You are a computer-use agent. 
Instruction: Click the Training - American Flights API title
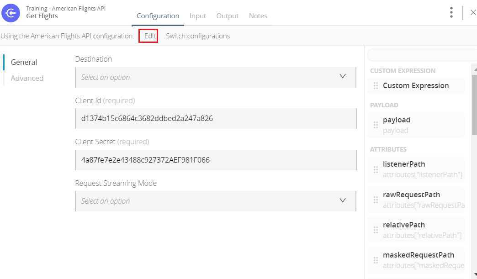(66, 9)
